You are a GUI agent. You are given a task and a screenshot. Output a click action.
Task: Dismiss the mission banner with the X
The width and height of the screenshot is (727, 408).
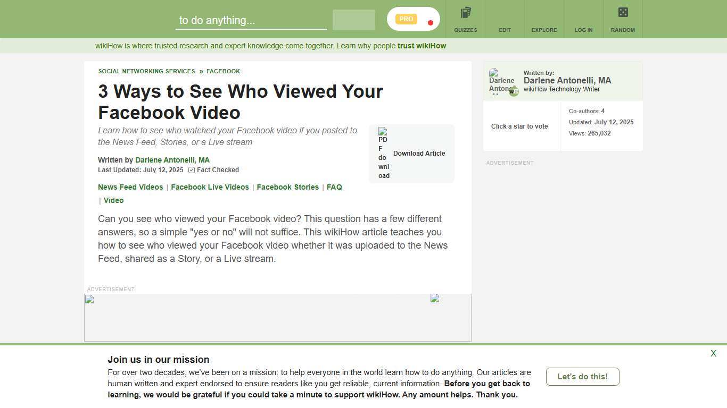tap(713, 353)
